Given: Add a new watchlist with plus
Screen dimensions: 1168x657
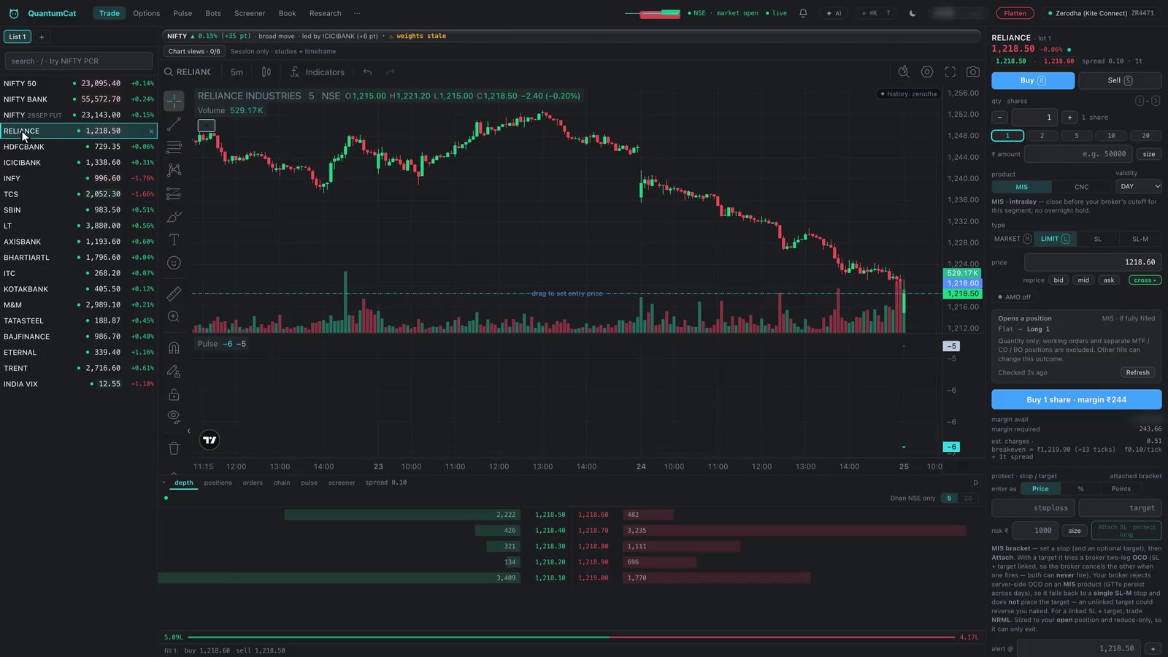Looking at the screenshot, I should pos(42,36).
